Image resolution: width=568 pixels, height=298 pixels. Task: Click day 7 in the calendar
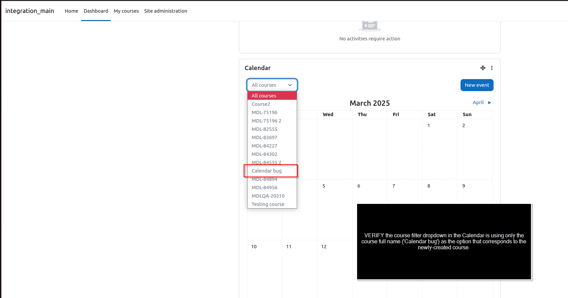point(394,186)
